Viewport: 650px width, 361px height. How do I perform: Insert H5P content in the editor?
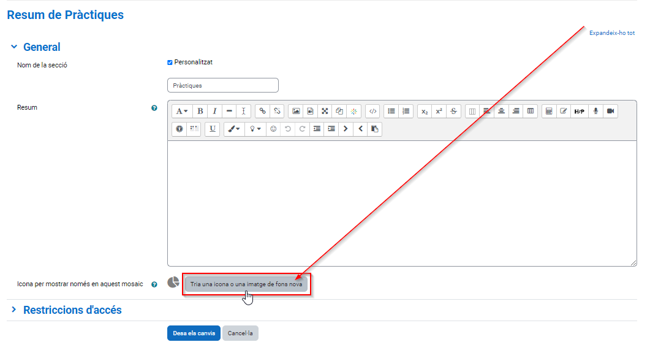[x=579, y=111]
